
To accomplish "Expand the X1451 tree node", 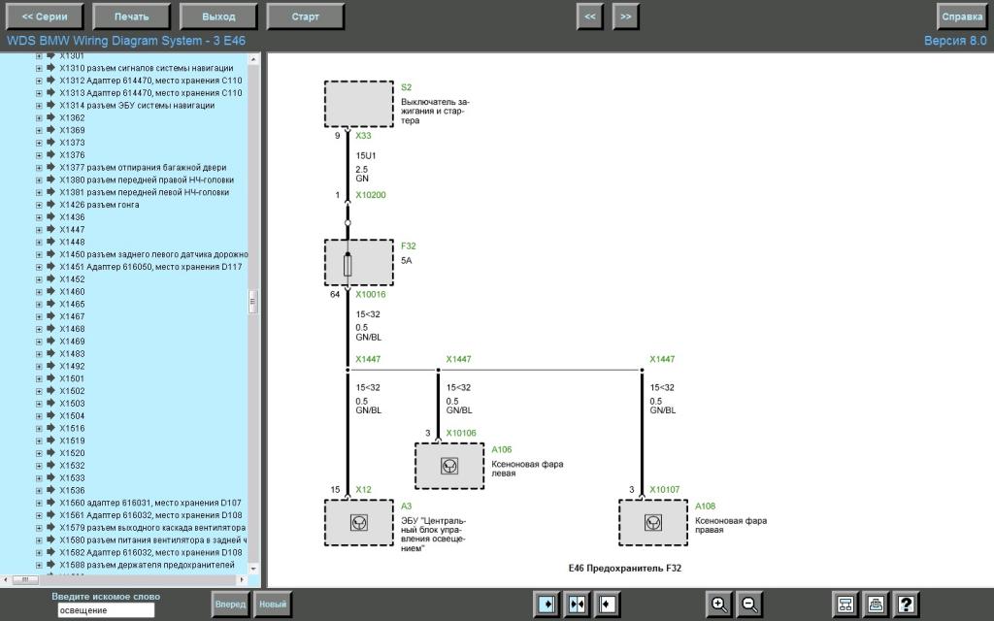I will coord(39,267).
